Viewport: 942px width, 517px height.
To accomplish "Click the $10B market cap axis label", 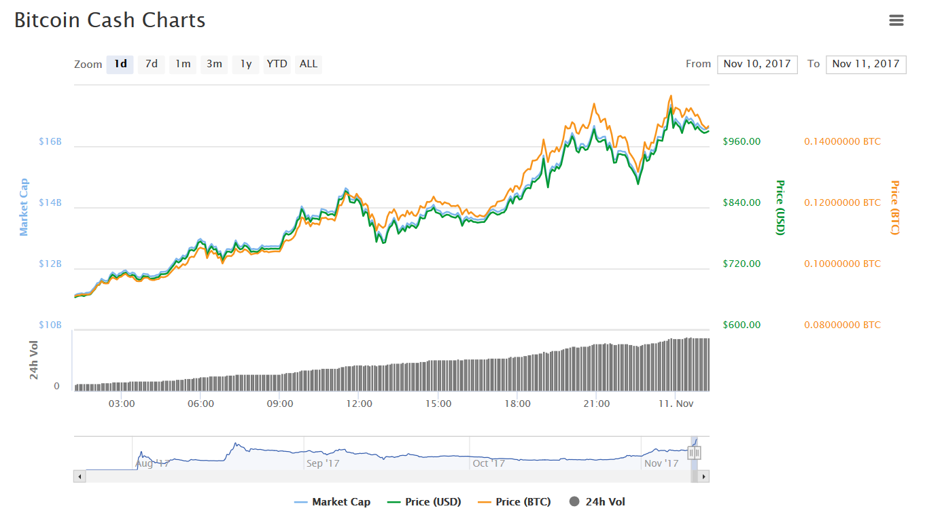I will [50, 325].
